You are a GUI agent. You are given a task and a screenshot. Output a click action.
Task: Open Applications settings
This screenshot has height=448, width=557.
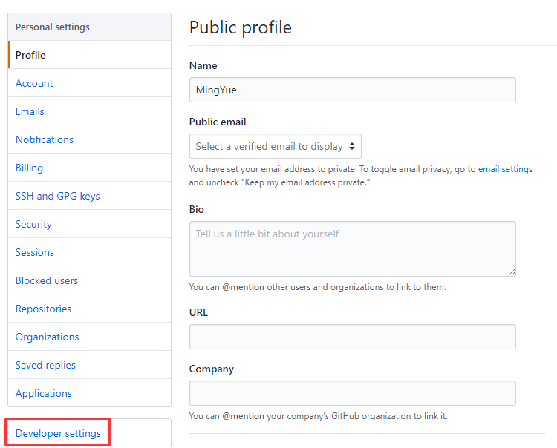[90, 393]
